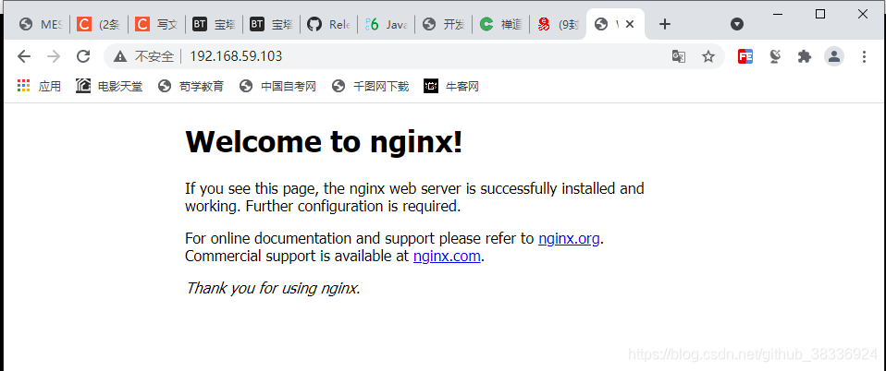Open the 苟学教育 bookmark
Image resolution: width=886 pixels, height=371 pixels.
[191, 86]
